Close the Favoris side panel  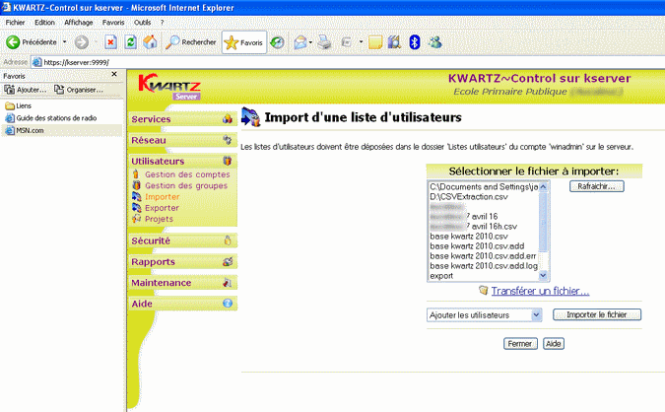point(114,74)
